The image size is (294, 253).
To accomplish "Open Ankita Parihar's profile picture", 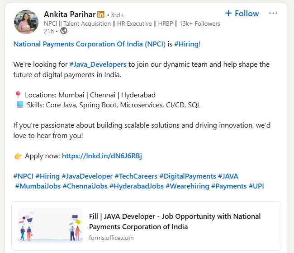I will click(x=26, y=22).
